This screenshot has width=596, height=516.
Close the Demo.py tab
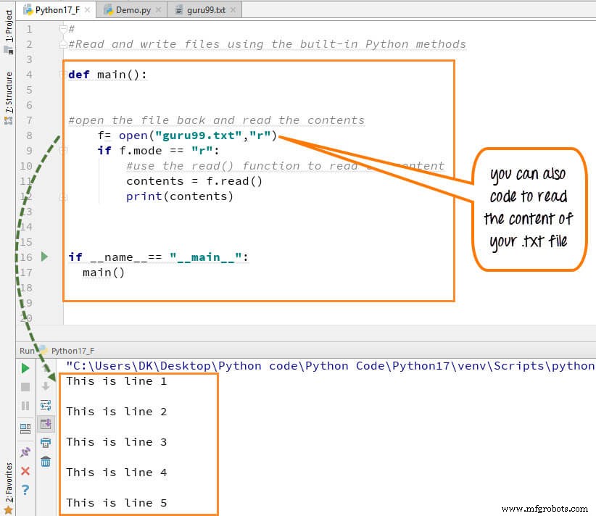(x=158, y=10)
